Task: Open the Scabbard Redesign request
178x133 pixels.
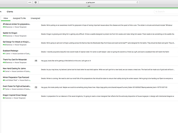Action: 10,51
